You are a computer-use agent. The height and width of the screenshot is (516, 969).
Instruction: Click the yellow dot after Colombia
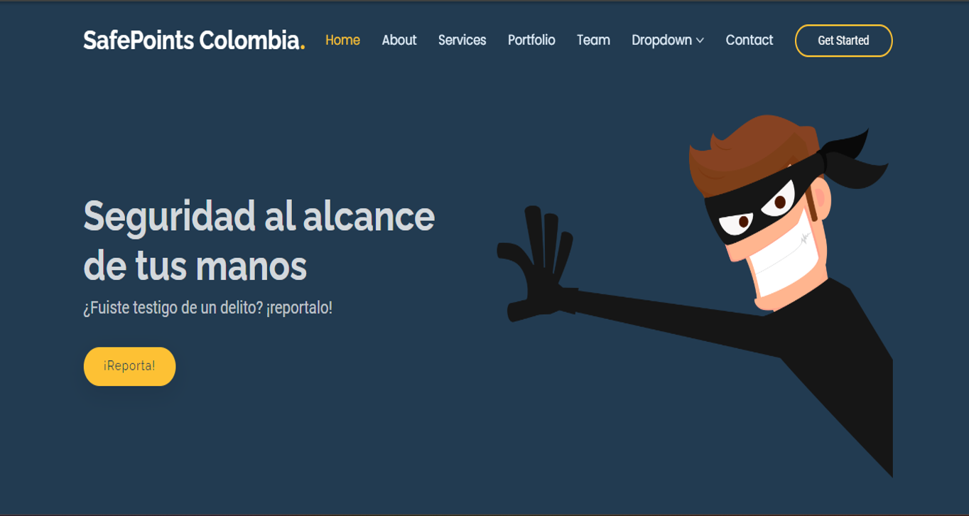point(303,48)
